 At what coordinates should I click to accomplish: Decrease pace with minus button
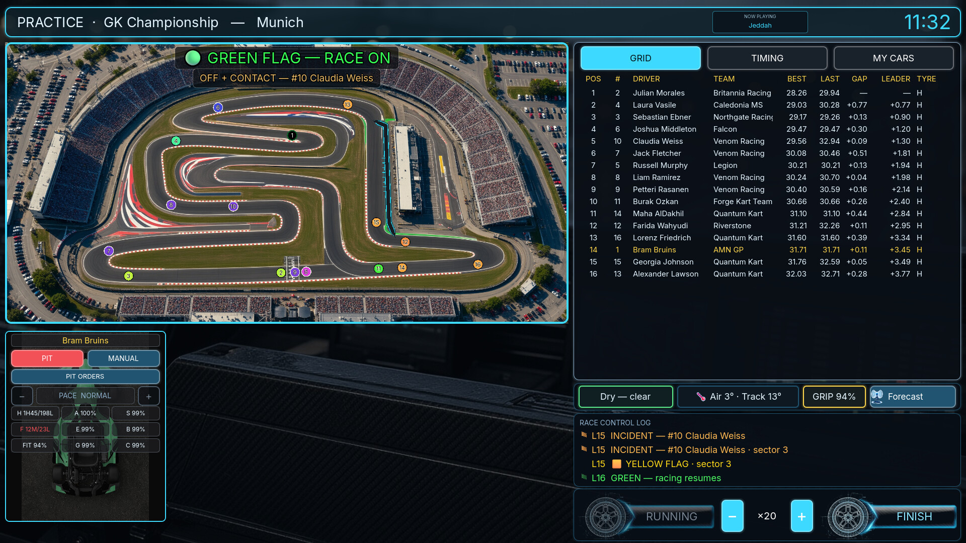[x=22, y=396]
